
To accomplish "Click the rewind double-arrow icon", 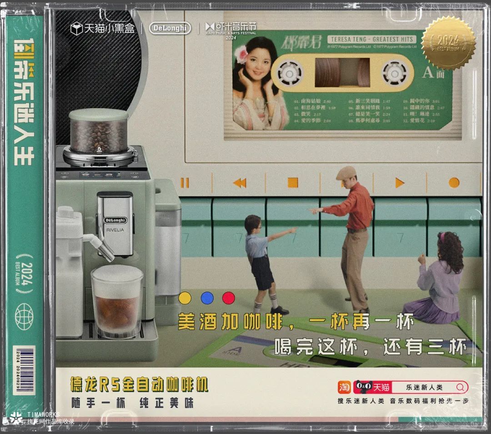I will [240, 183].
